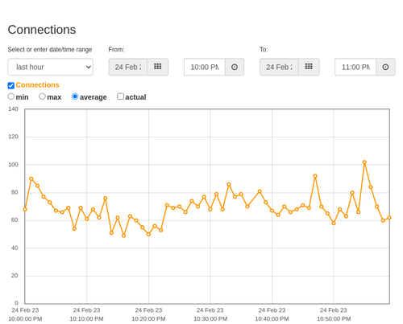Screen dimensions: 403x324
Task: Click the peak data point near 102
Action: (364, 162)
